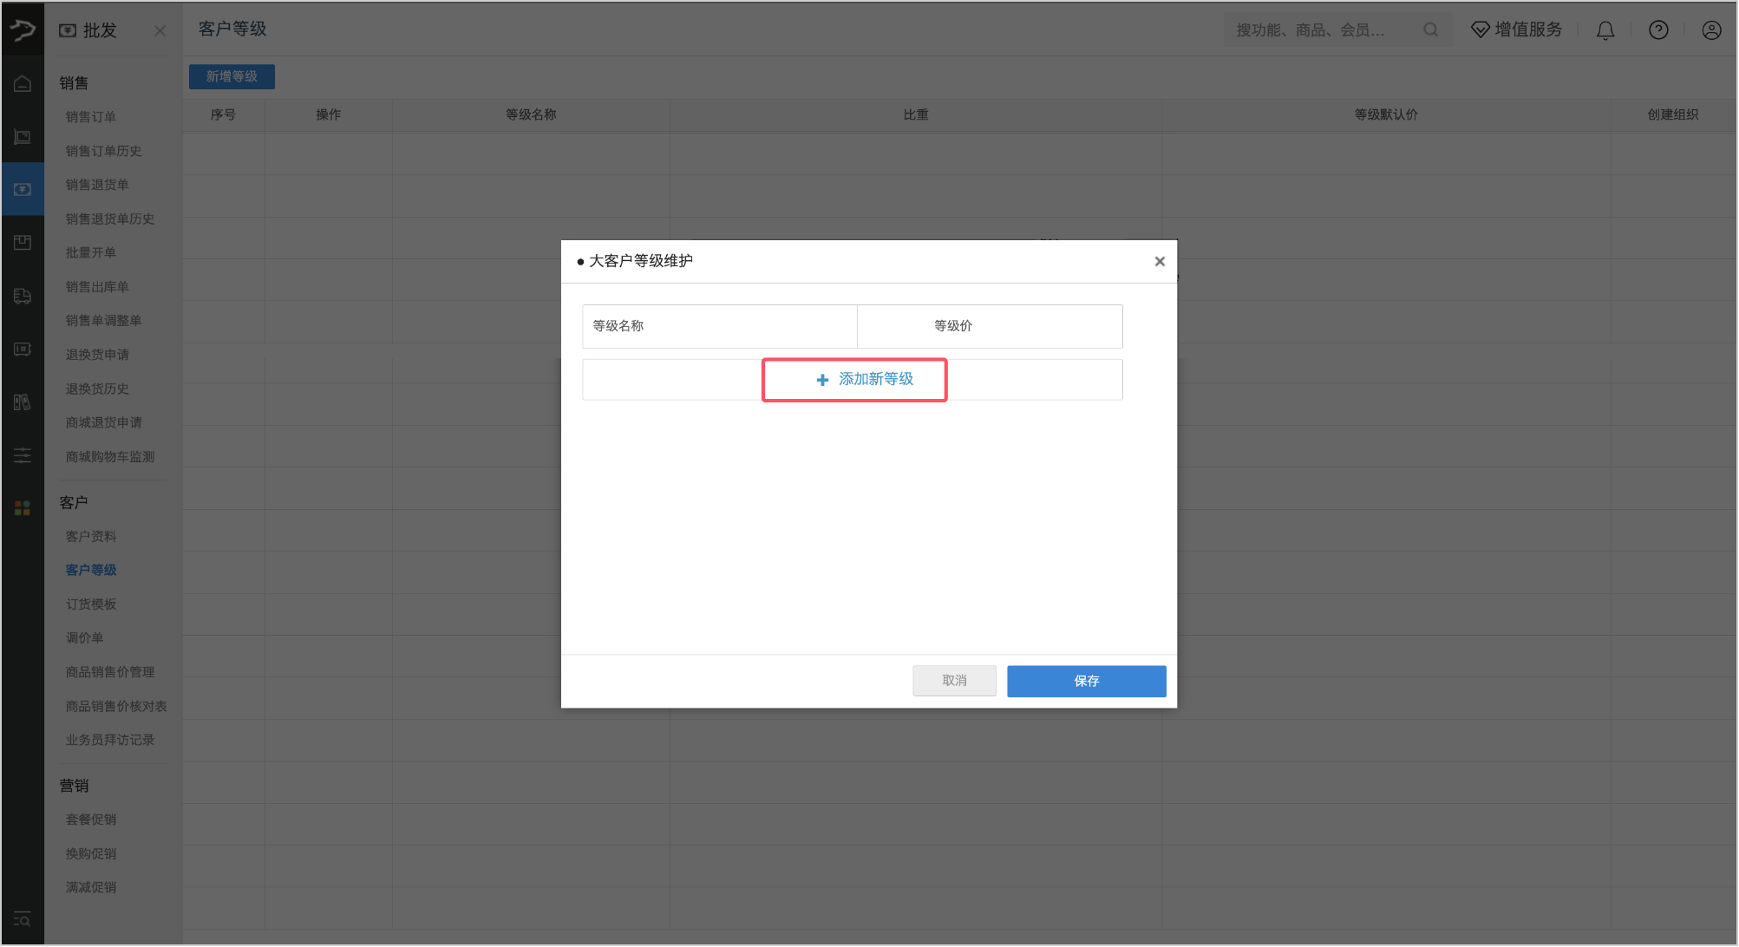Open 增值服务 in the top bar

pos(1517,30)
